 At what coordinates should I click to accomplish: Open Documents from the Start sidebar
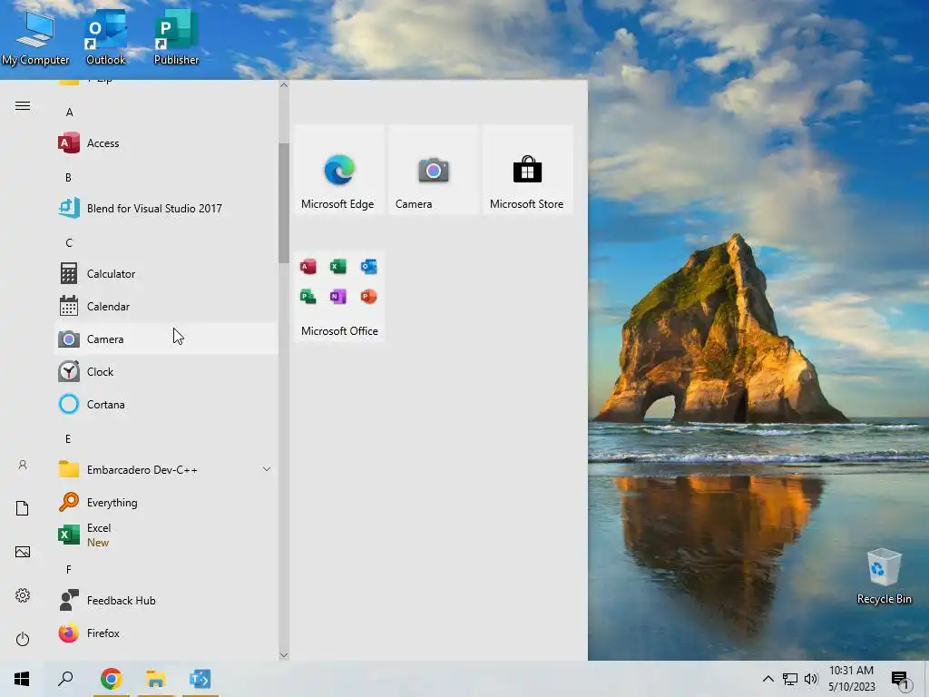(x=23, y=508)
